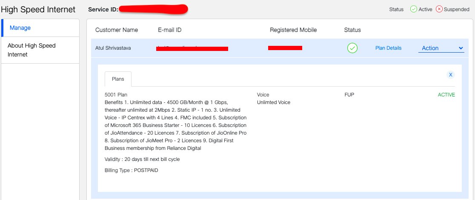
Task: Click the FUP label
Action: (349, 95)
